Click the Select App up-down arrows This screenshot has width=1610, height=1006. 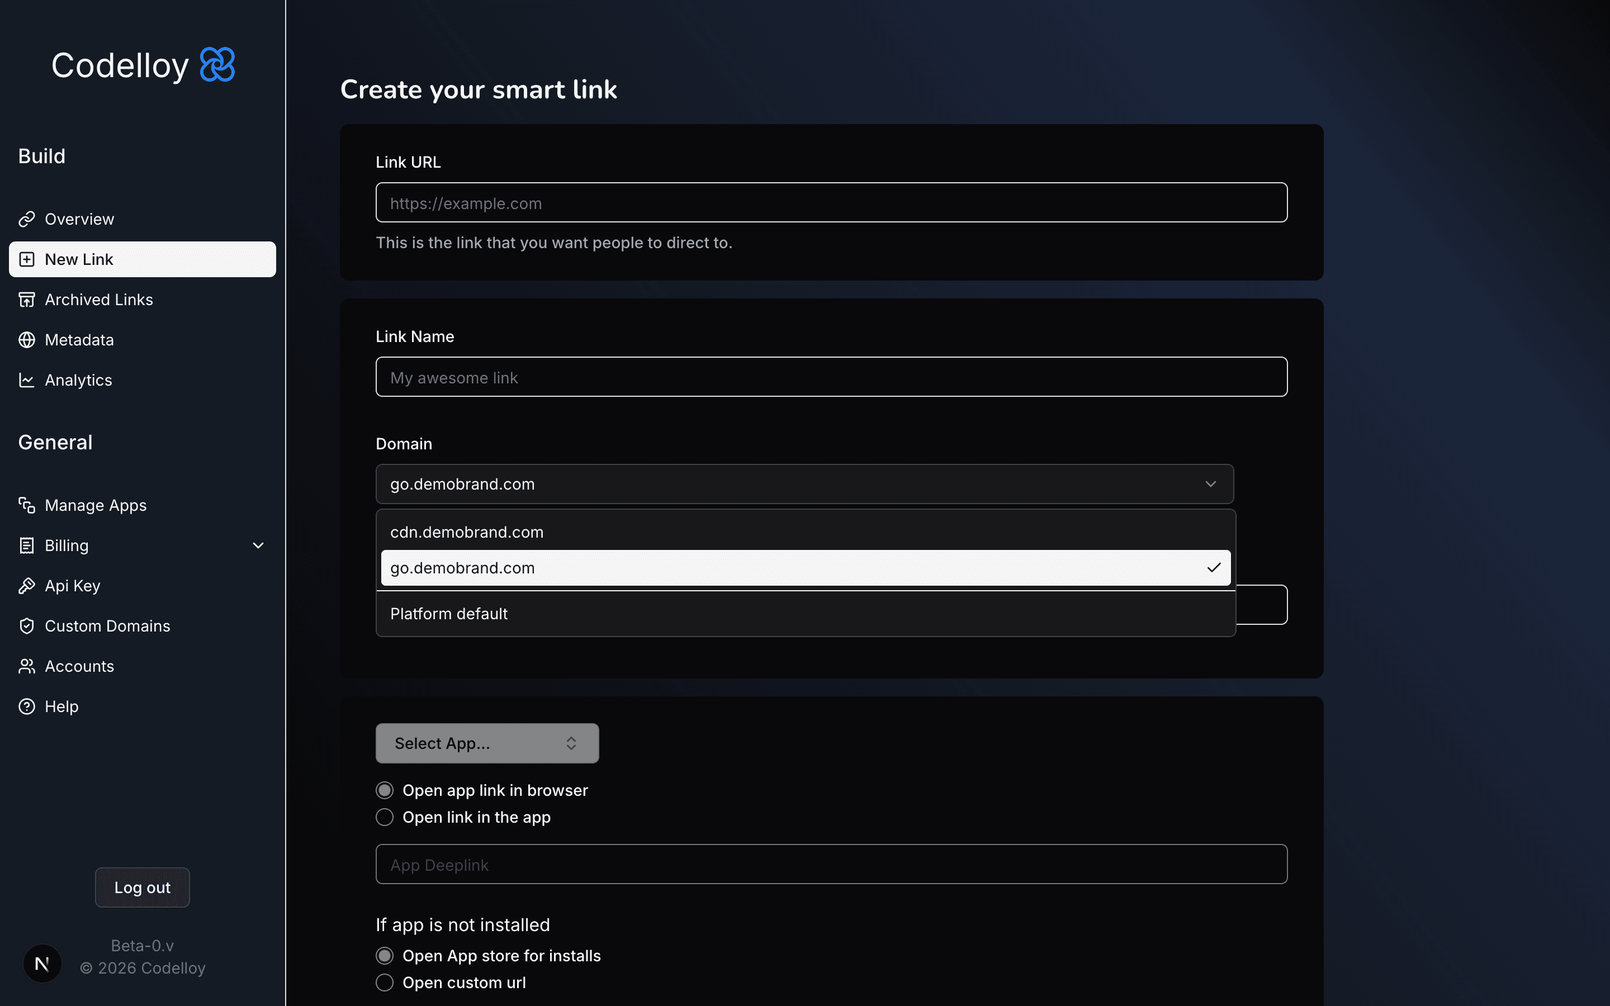click(x=571, y=743)
